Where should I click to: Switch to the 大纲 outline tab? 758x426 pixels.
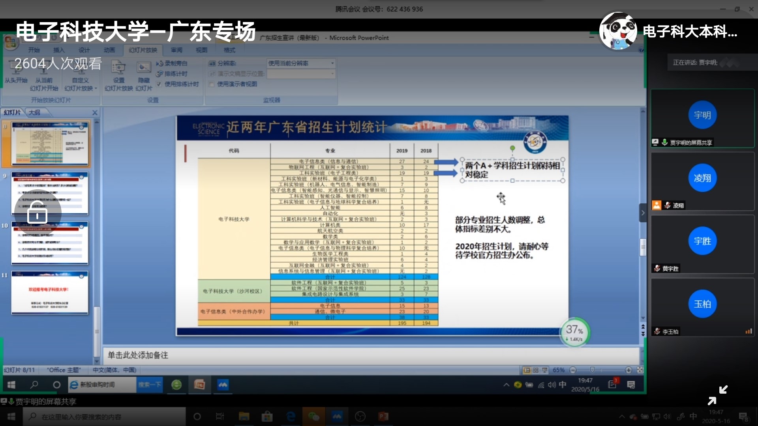[x=34, y=112]
